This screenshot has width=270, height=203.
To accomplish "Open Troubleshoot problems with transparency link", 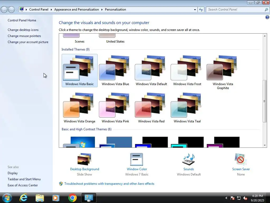I will [109, 184].
